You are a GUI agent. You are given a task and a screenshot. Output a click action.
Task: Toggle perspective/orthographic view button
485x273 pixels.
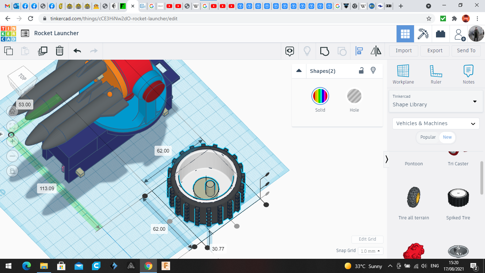tap(12, 171)
